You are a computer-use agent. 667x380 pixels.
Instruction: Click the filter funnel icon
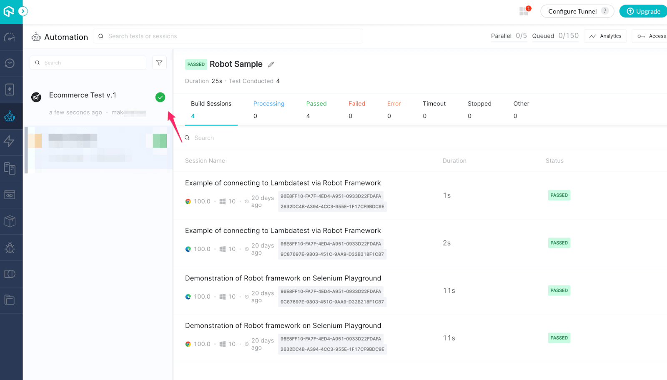pos(159,63)
